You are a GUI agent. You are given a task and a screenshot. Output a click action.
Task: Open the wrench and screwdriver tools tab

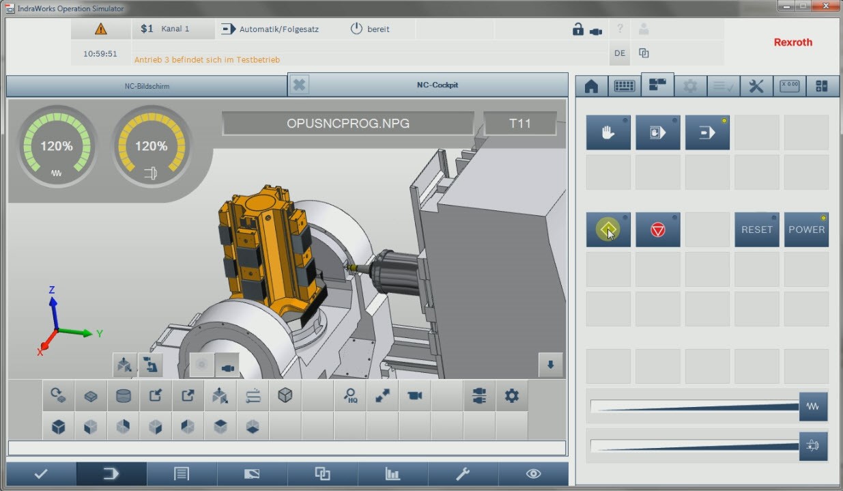(756, 86)
